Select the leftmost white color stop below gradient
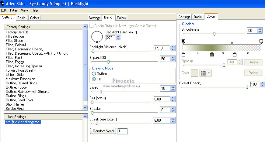This screenshot has height=142, width=265. (x=183, y=54)
